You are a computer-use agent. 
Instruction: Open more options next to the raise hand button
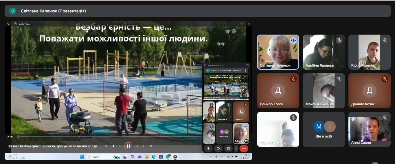tap(236, 148)
